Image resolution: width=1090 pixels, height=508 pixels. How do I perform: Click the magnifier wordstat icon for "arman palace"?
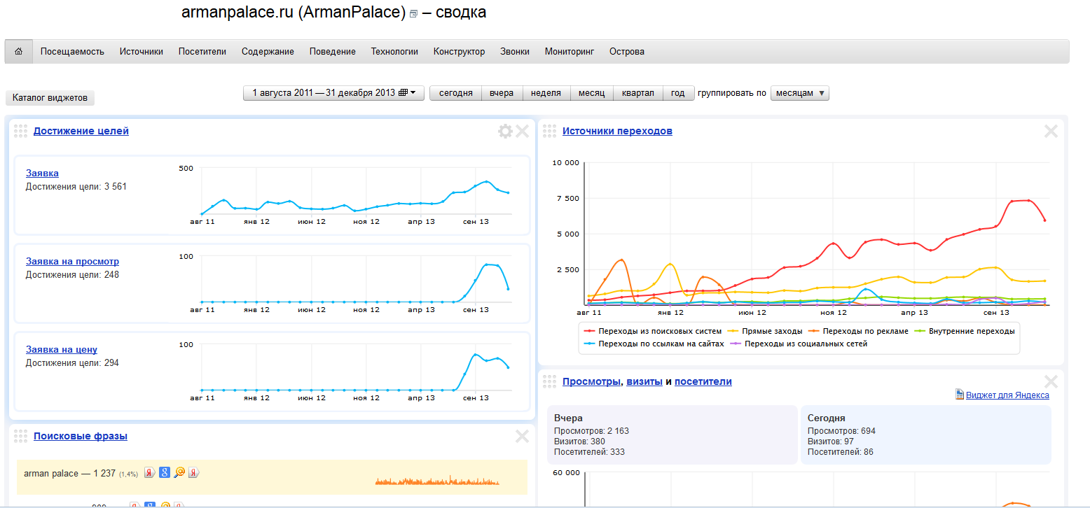coord(179,473)
